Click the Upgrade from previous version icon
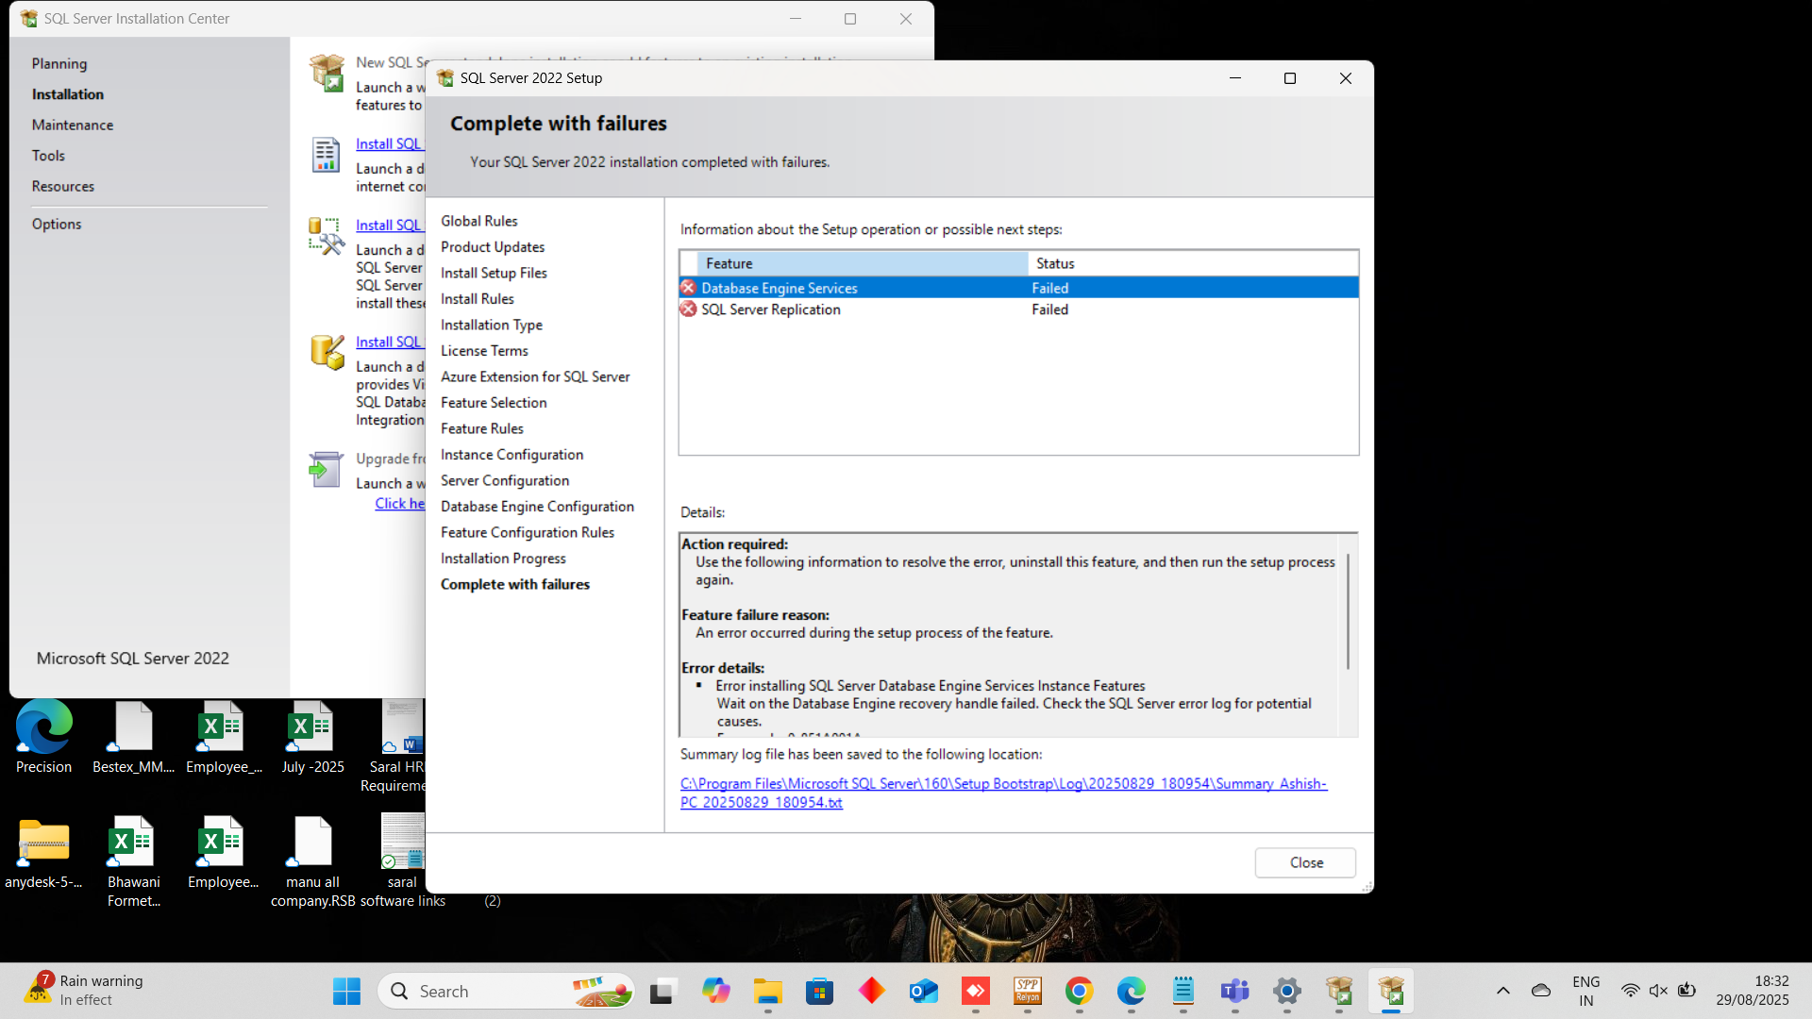 pos(326,469)
